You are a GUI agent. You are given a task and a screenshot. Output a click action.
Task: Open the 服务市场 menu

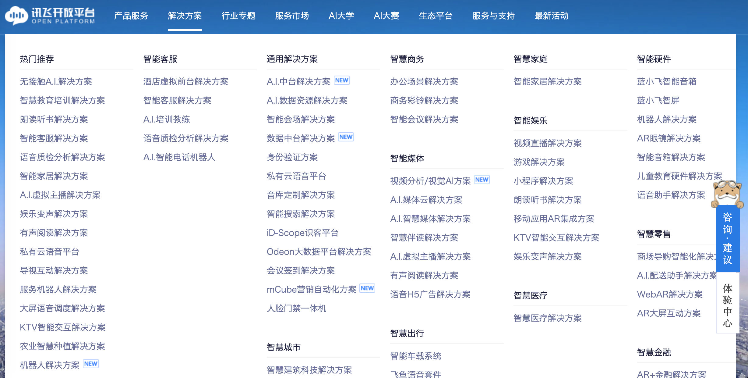point(292,16)
